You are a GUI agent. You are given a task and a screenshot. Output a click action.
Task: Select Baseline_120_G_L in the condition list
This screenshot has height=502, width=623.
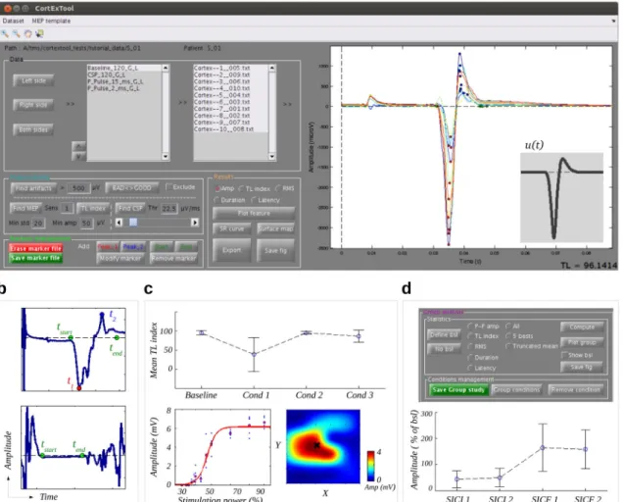(124, 68)
